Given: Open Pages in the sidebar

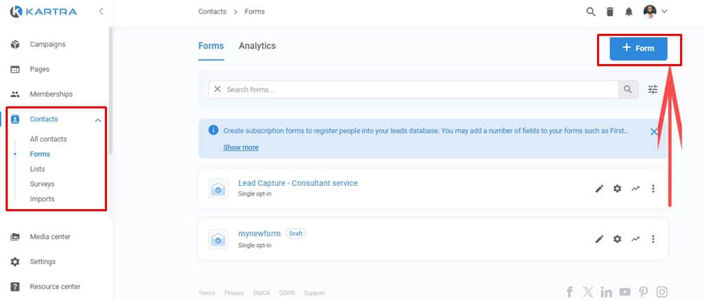Looking at the screenshot, I should tap(39, 69).
